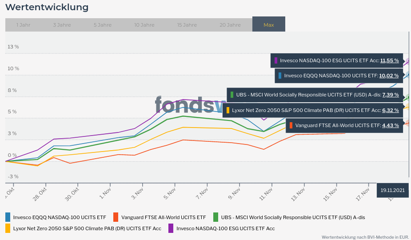Toggle Invesco NASDAQ-100 ESG purple legend swatch
411x240 pixels.
[171, 228]
